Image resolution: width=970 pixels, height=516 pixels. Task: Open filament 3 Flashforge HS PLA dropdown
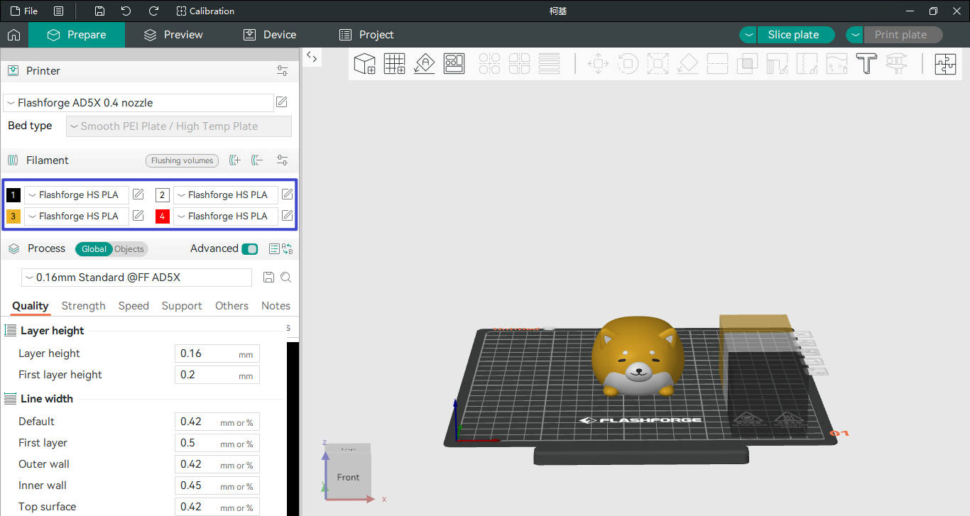pyautogui.click(x=77, y=216)
